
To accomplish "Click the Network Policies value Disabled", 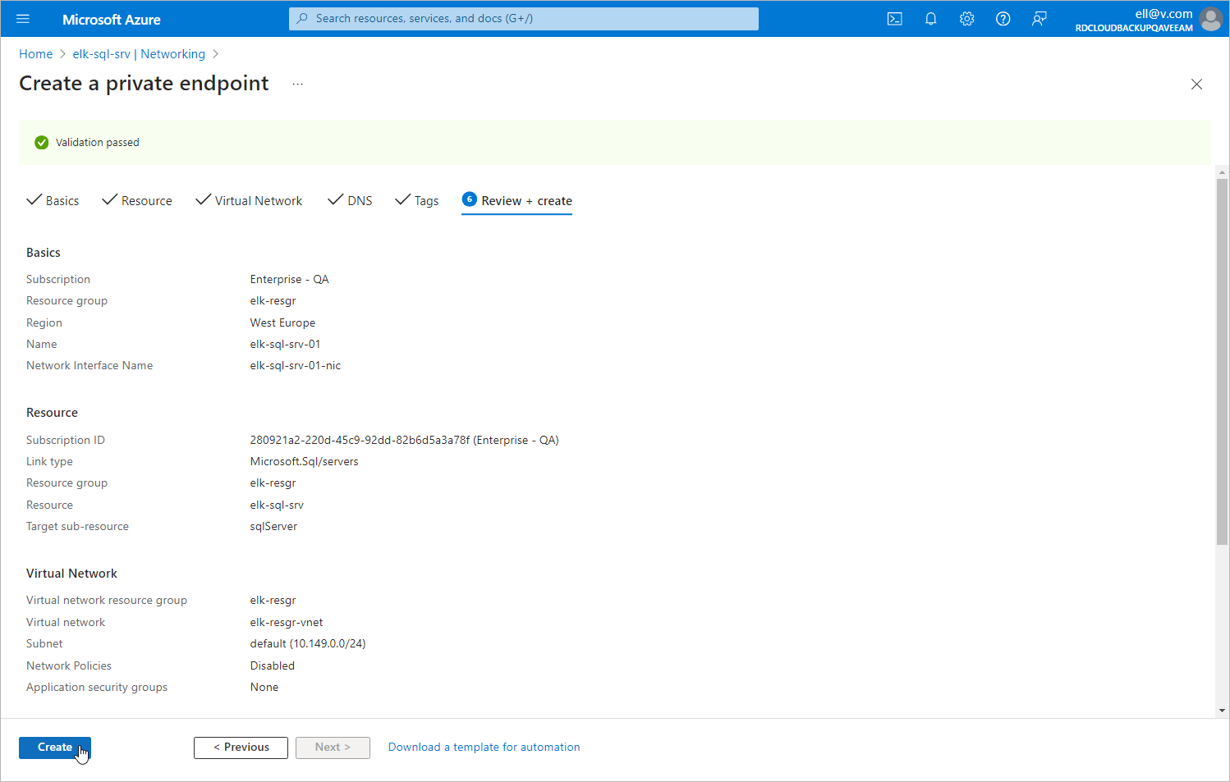I will coord(273,666).
